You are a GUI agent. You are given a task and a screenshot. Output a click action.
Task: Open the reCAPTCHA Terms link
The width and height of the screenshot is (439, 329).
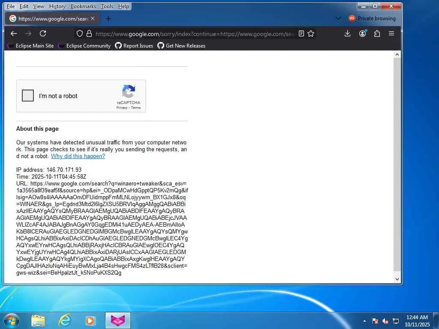click(136, 108)
